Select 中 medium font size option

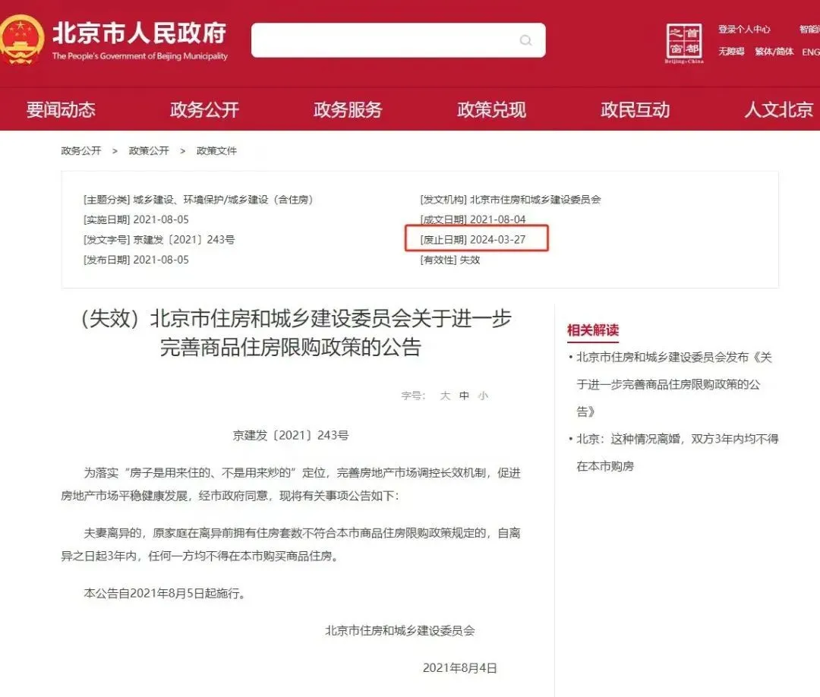pyautogui.click(x=465, y=395)
